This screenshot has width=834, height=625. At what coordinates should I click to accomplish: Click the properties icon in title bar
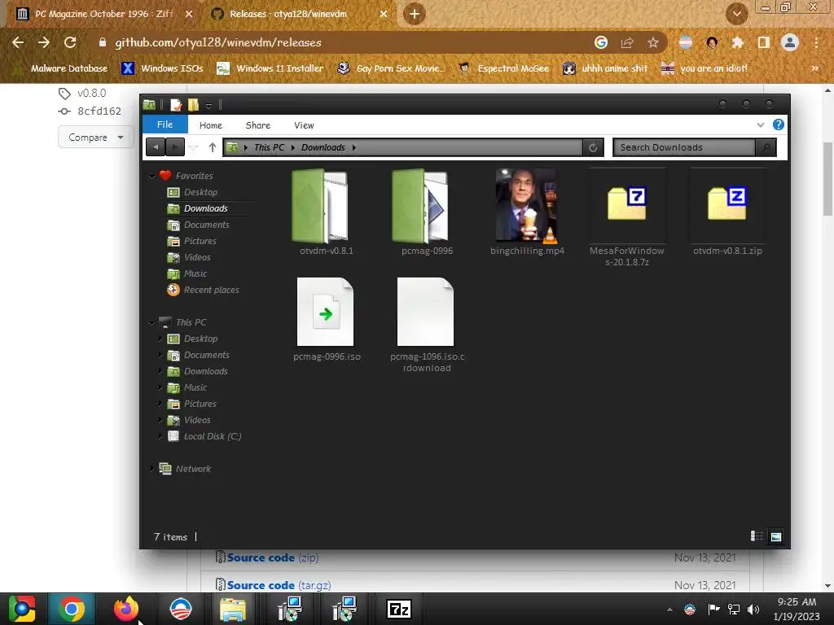tap(176, 105)
